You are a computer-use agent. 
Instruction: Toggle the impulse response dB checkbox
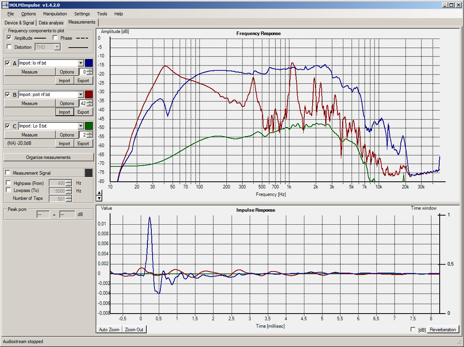pos(413,330)
